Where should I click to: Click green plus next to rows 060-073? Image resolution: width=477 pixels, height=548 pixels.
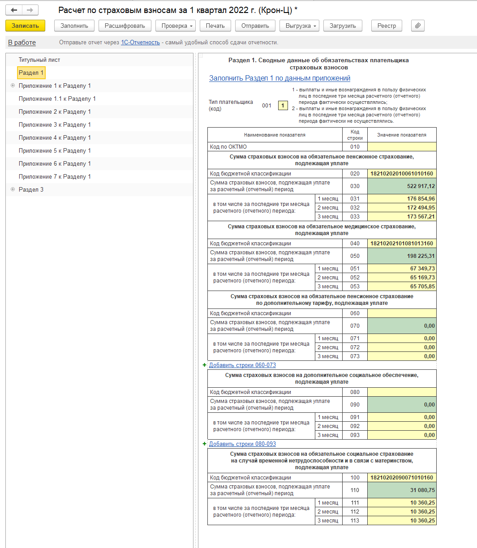tap(205, 365)
